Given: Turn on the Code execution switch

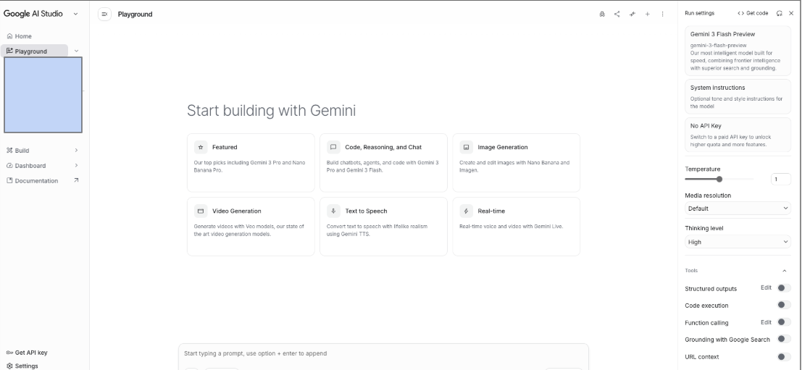Looking at the screenshot, I should click(782, 305).
